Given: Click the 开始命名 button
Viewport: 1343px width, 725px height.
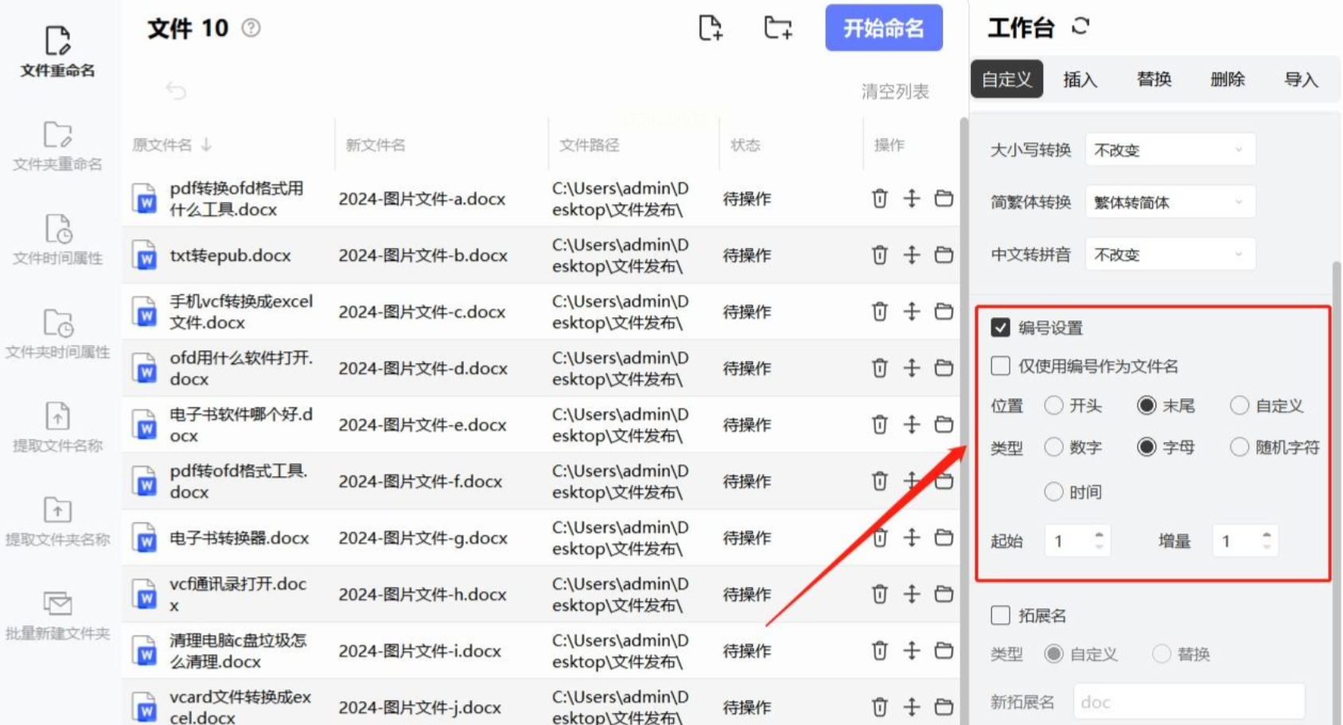Looking at the screenshot, I should click(884, 28).
